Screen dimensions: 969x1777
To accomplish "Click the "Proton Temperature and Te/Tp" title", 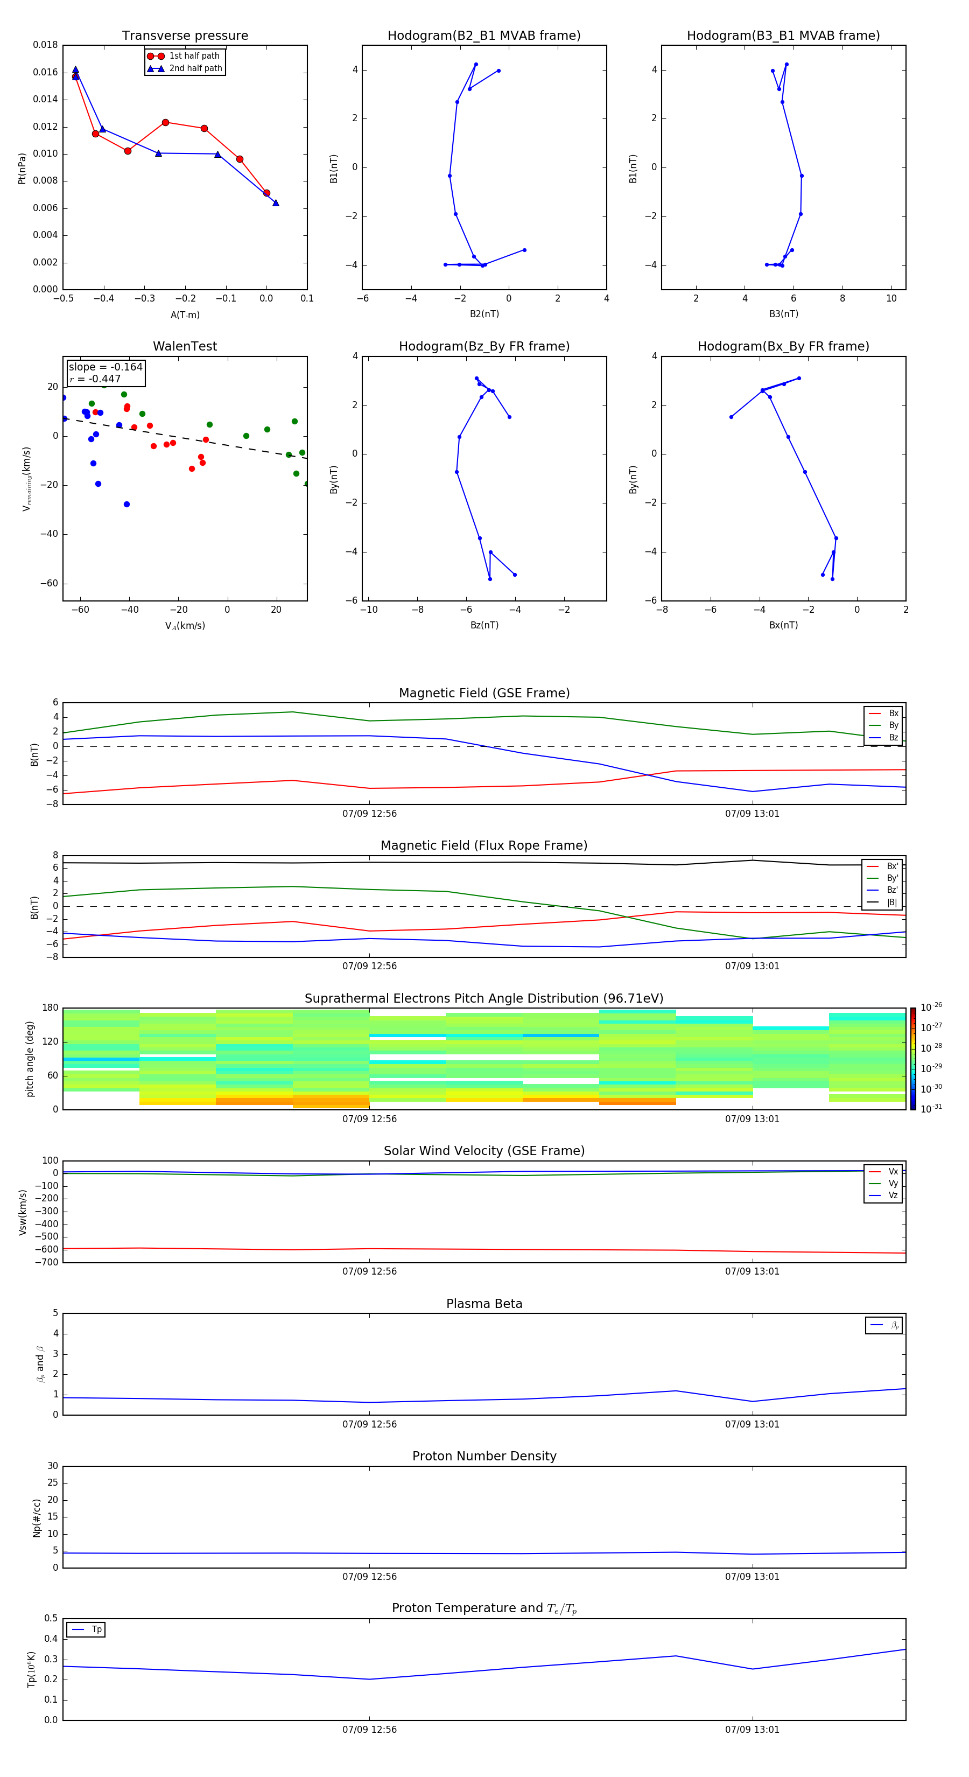I will click(484, 1608).
